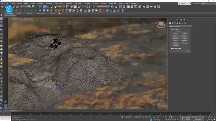Collapse the Object Type rollout
This screenshot has width=216, height=121.
click(174, 29)
